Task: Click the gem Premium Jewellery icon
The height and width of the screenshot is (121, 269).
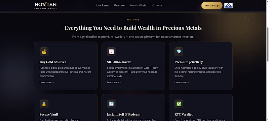Action: [x=179, y=52]
